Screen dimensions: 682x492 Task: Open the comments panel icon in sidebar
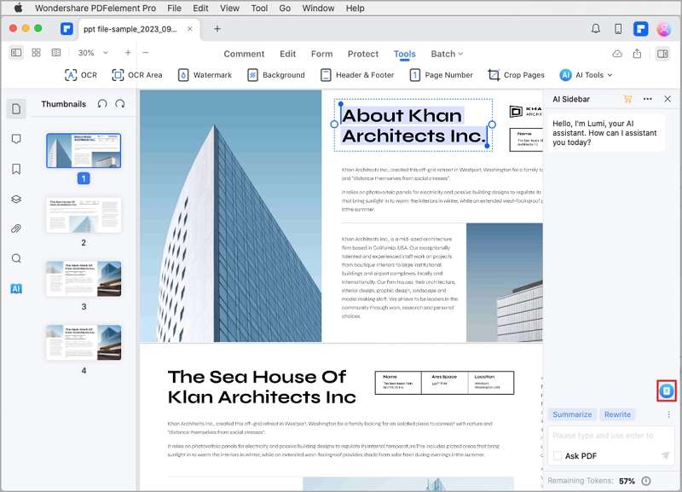pyautogui.click(x=16, y=139)
